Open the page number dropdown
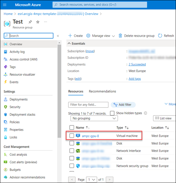 point(92,179)
